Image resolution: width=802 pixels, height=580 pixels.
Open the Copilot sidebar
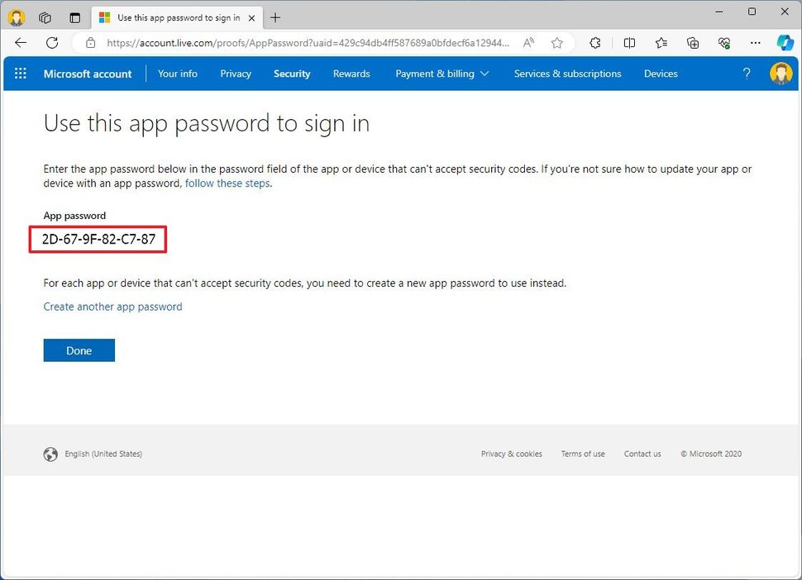tap(784, 43)
